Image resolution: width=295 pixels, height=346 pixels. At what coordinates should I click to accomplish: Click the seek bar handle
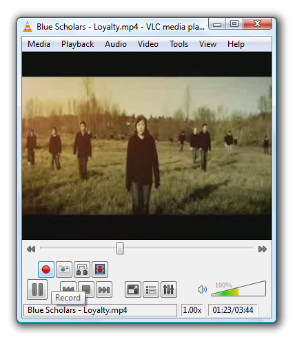click(120, 248)
